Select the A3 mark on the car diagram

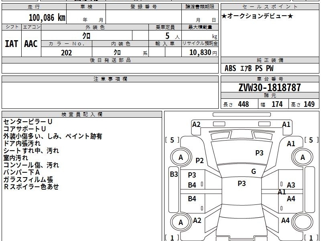[x=291, y=185]
